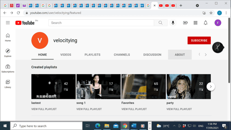Open the Chrome profile dropdown arrow
This screenshot has width=231, height=130.
[x=197, y=5]
